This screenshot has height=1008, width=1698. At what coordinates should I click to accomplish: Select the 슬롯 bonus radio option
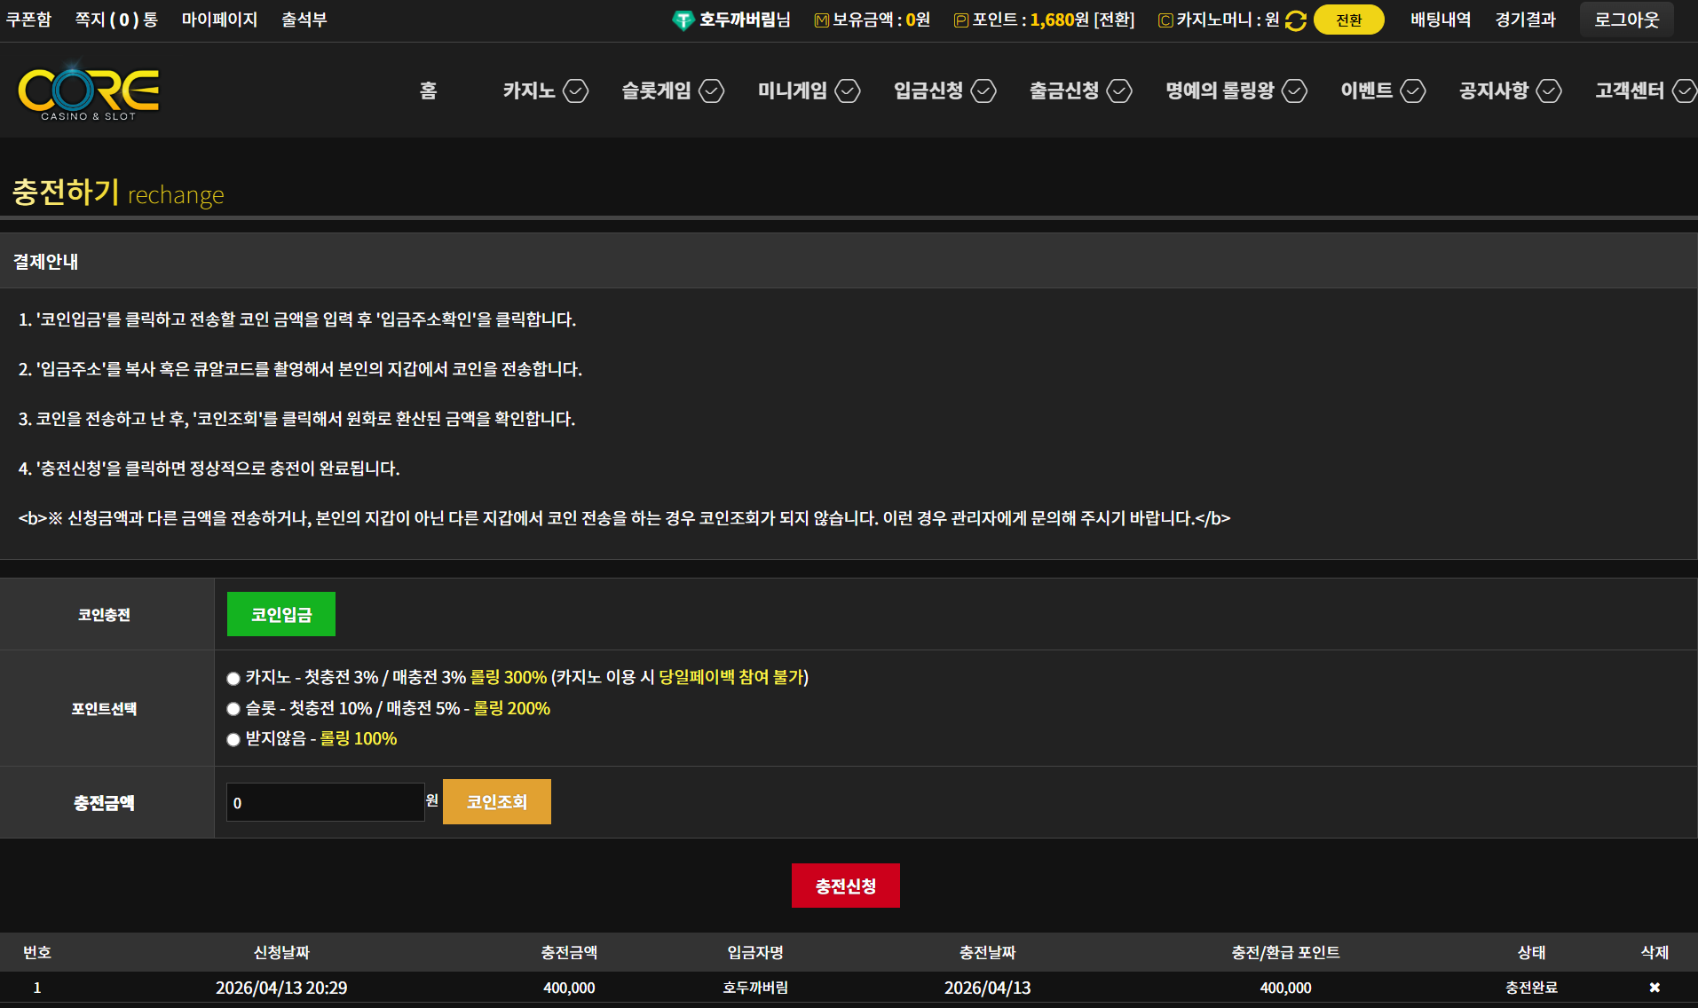point(233,709)
